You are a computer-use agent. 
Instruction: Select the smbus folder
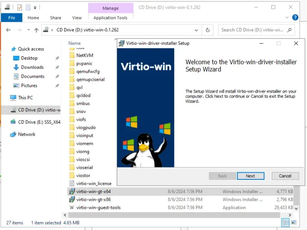click(x=83, y=104)
